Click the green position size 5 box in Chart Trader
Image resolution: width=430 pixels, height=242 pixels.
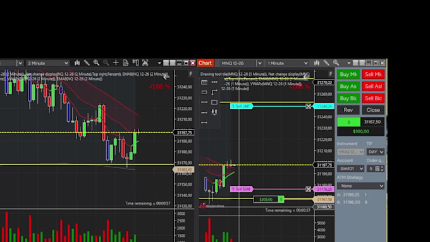349,122
